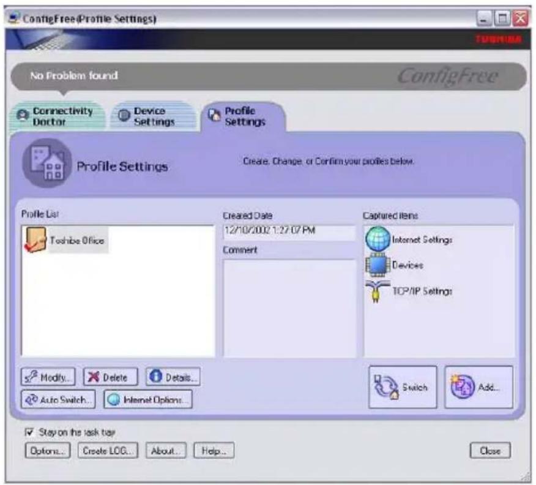536x485 pixels.
Task: Toggle Stay on the task tray checkbox
Action: [29, 432]
